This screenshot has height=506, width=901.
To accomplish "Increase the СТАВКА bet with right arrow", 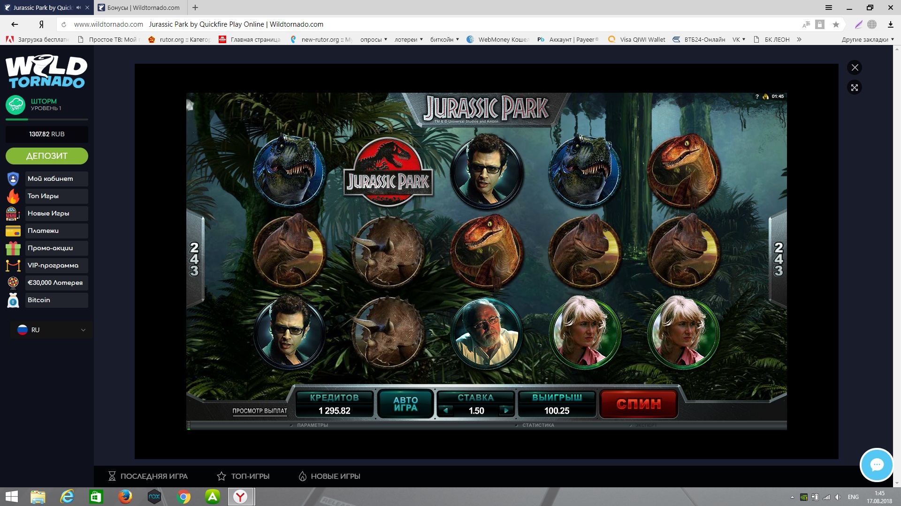I will tap(506, 410).
